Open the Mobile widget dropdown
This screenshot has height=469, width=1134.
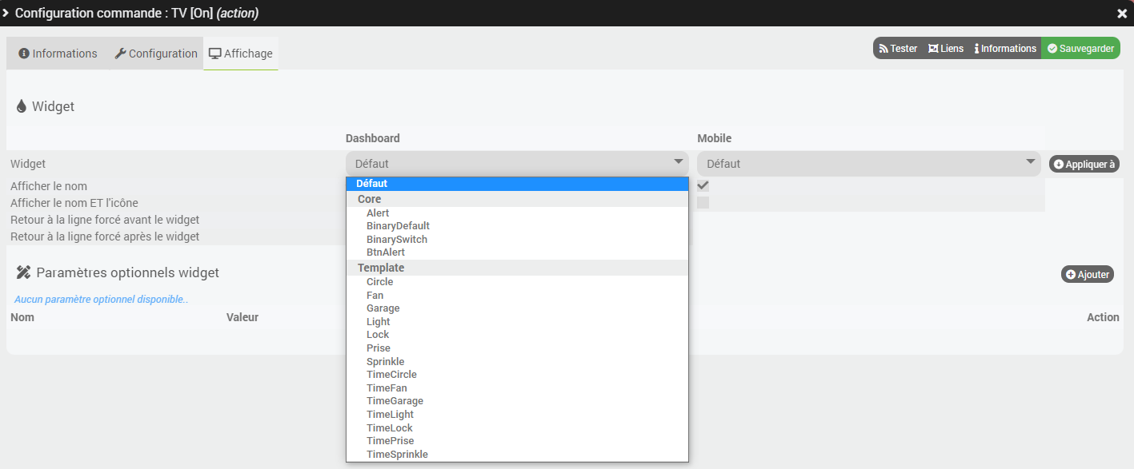click(868, 163)
